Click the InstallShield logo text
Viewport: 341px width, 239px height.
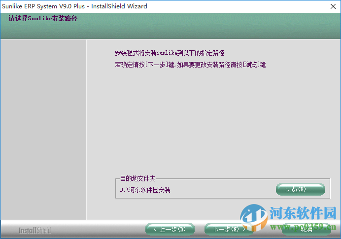pyautogui.click(x=35, y=230)
